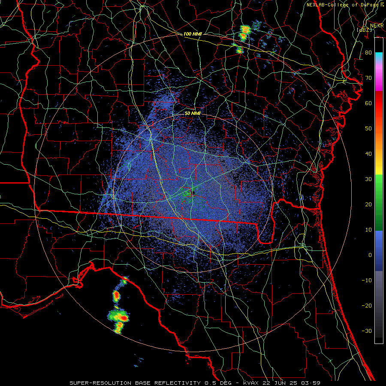Click the 60 value on the dBZ scale

tap(368, 103)
